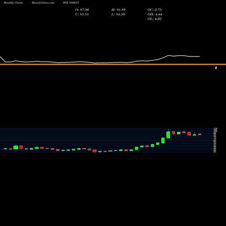
Task: Click the close value 'C: 85.55'
Action: [82, 14]
